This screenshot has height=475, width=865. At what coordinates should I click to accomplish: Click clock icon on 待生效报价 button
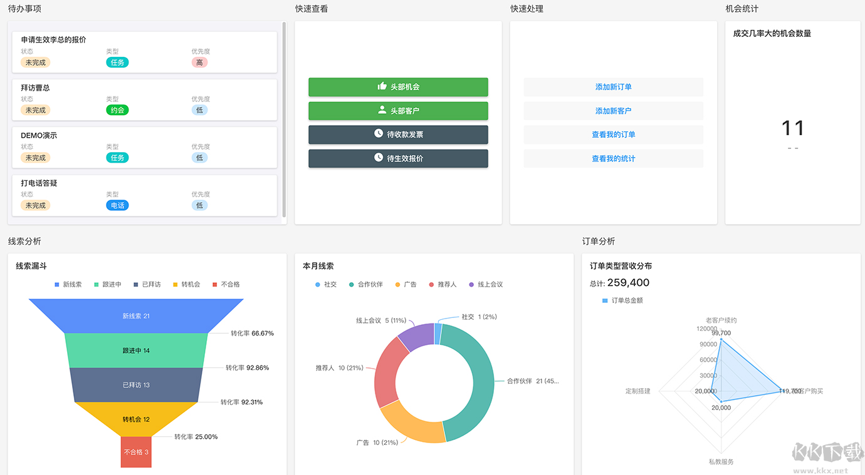[x=379, y=158]
